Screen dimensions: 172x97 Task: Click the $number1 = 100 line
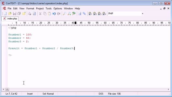20,34
